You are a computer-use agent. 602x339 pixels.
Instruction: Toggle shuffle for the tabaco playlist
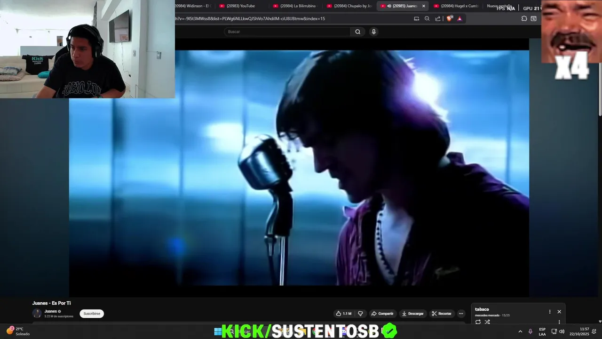click(487, 322)
